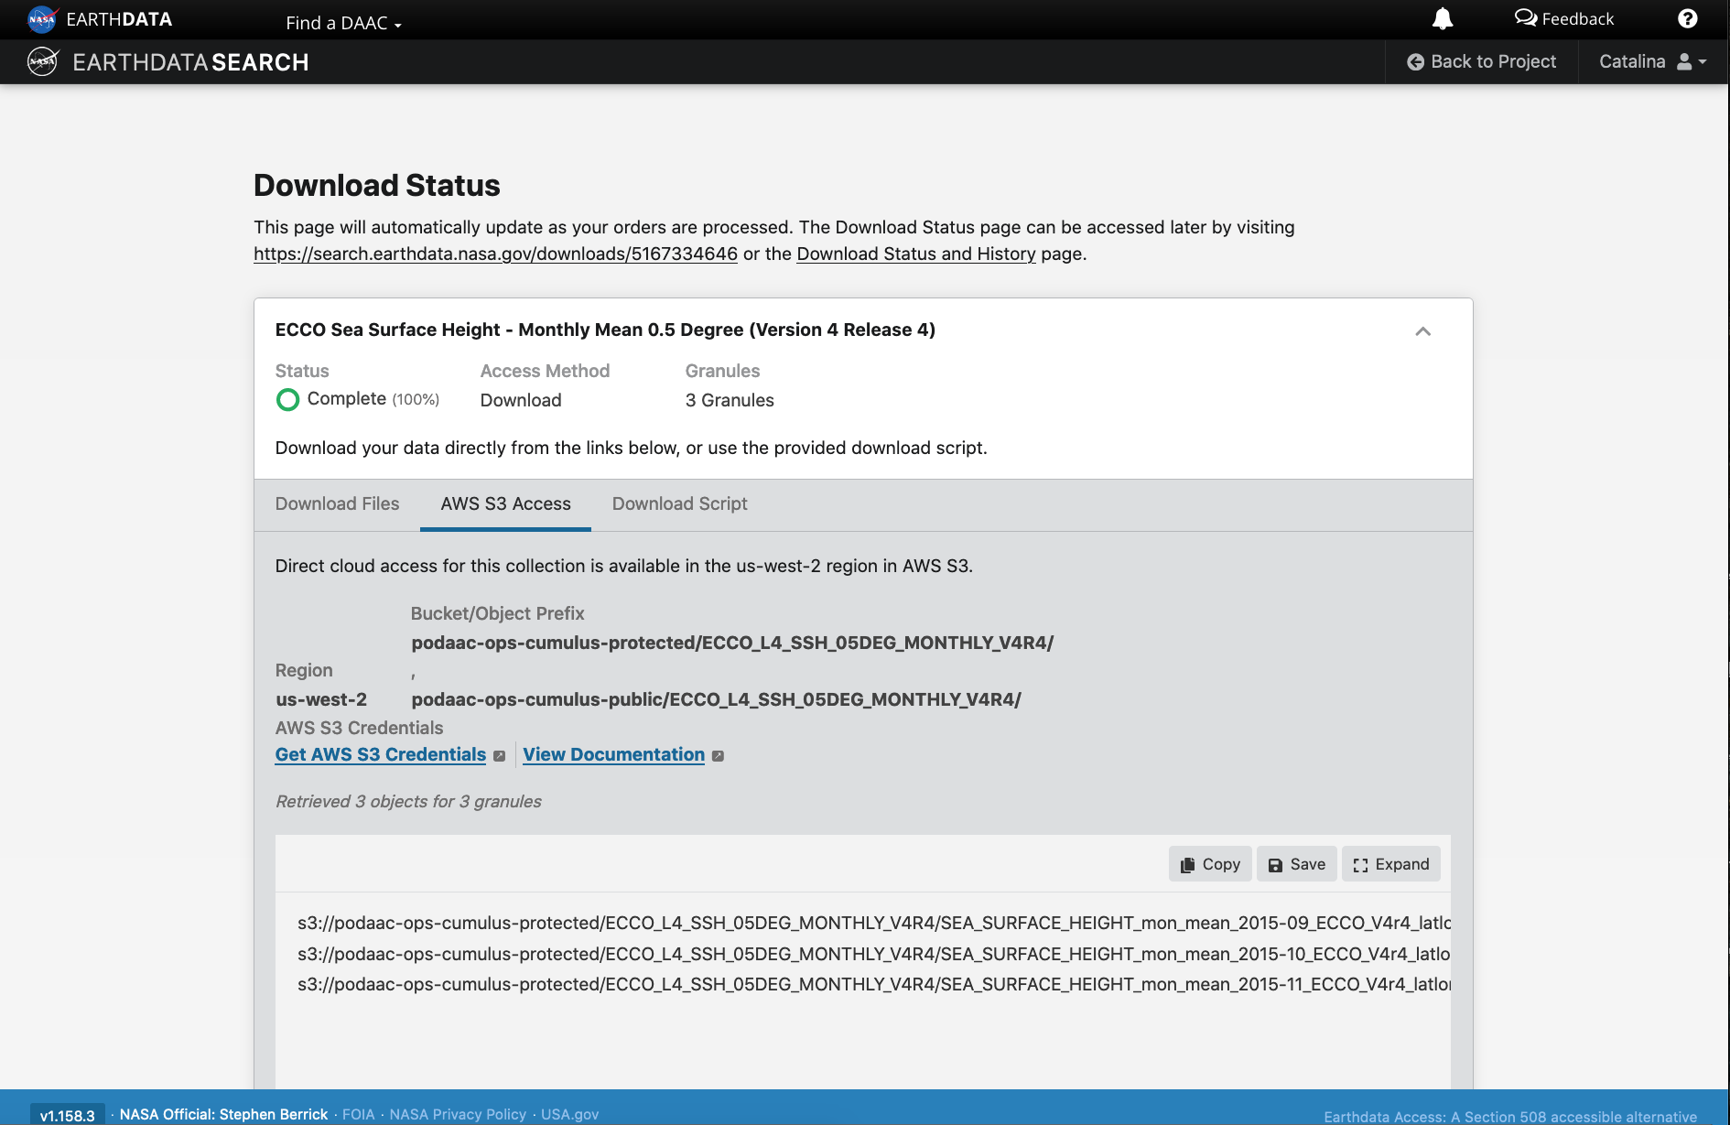Click the green Complete status circle
The width and height of the screenshot is (1730, 1125).
(x=287, y=400)
